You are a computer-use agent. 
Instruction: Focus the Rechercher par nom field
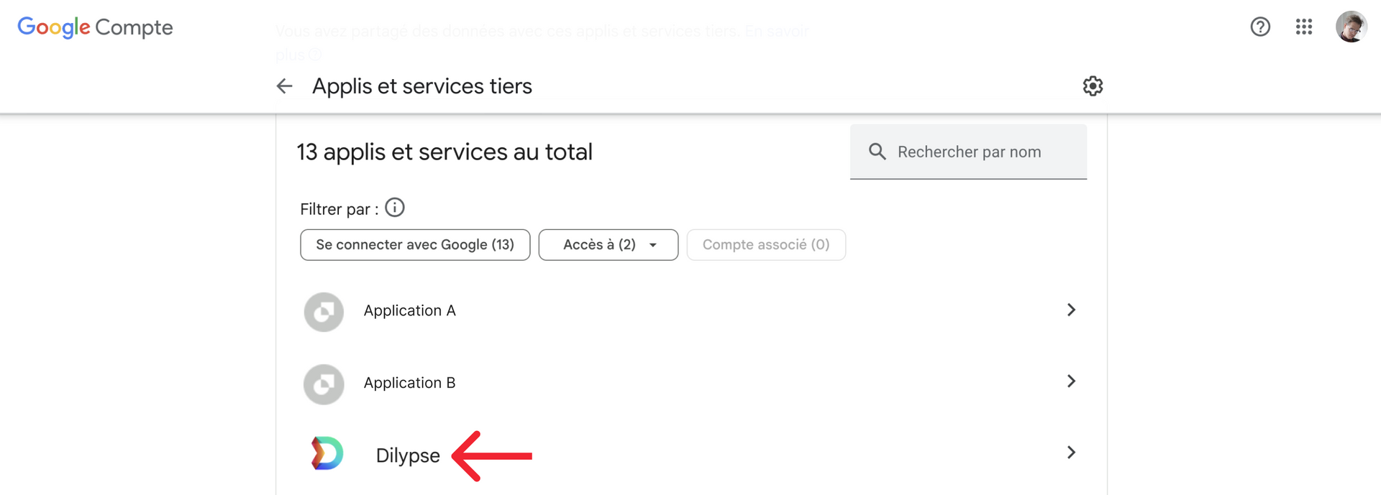coord(968,152)
